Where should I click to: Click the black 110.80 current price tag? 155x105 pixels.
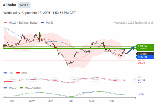145,54
